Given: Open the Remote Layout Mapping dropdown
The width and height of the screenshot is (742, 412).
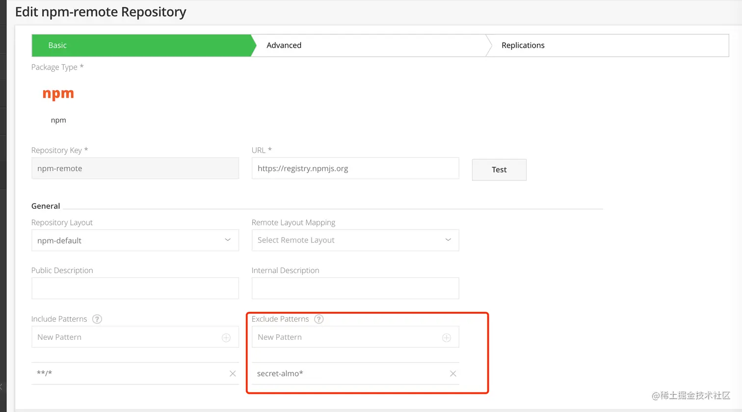Looking at the screenshot, I should 355,240.
